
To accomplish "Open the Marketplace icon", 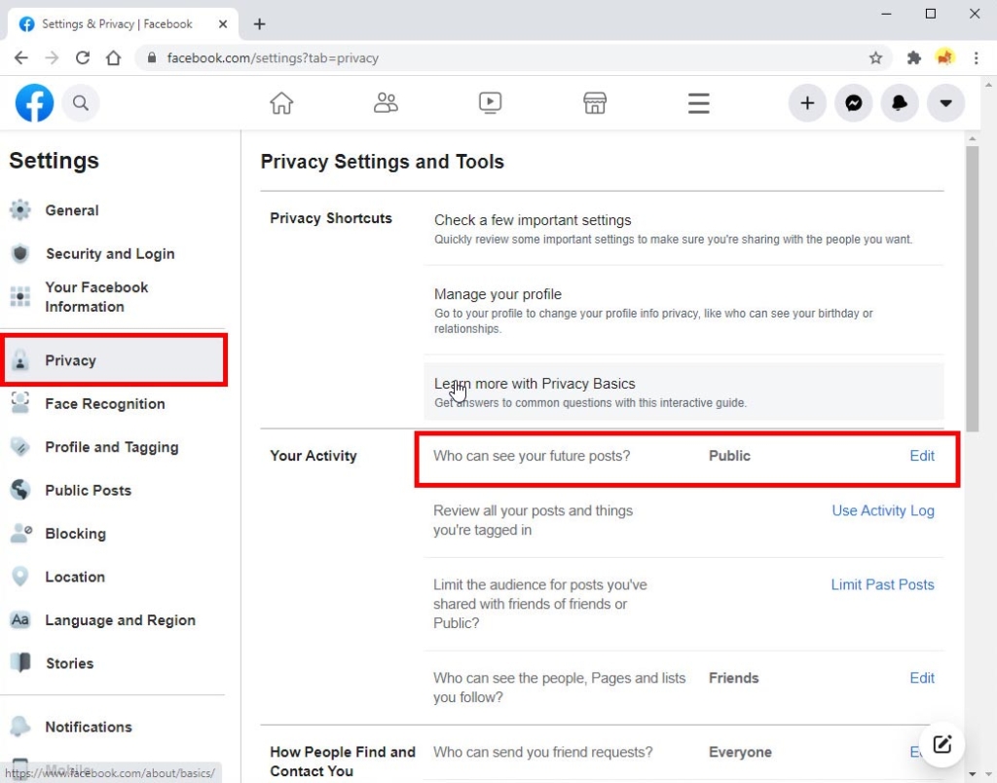I will (594, 102).
